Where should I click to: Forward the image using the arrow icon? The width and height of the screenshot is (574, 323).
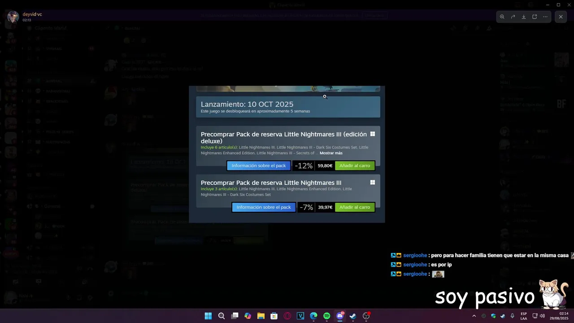[513, 17]
